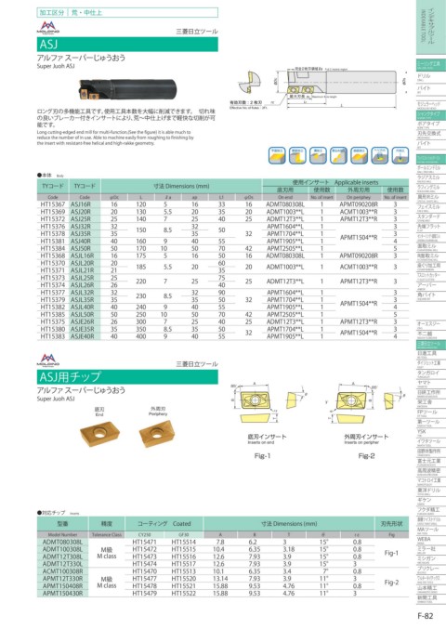Click the Fig-2 insert diagram
The width and height of the screenshot is (446, 629).
[365, 403]
